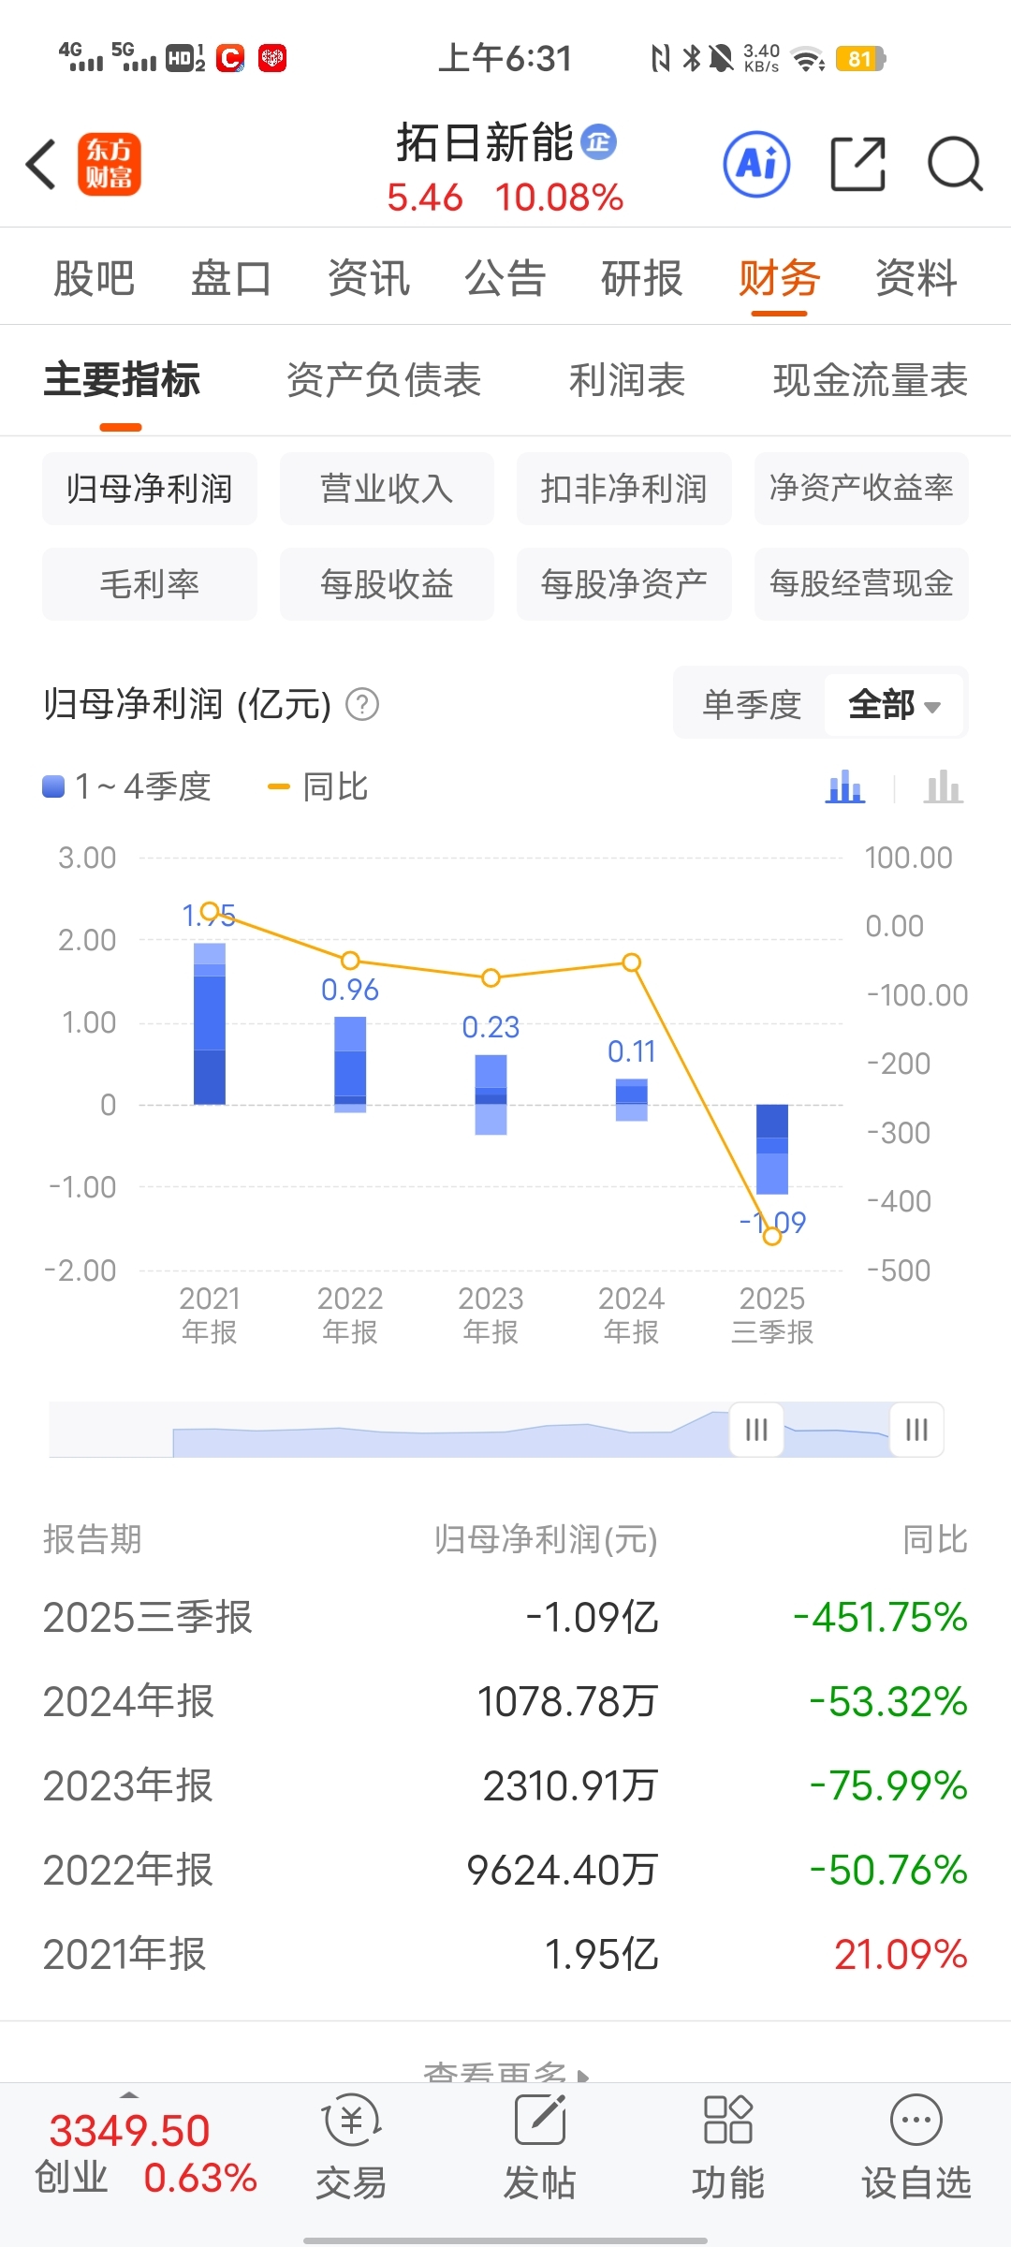
Task: Open the 2025三季报 table row
Action: (x=505, y=1618)
